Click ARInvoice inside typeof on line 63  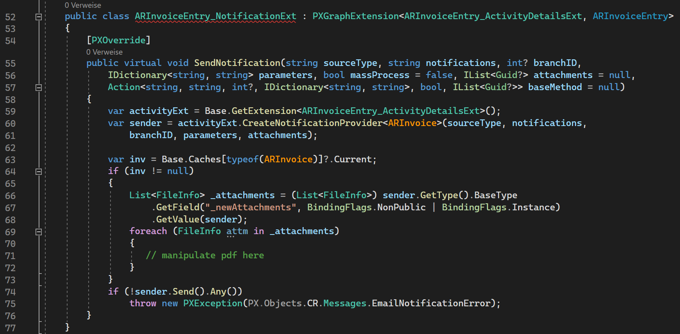[288, 160]
